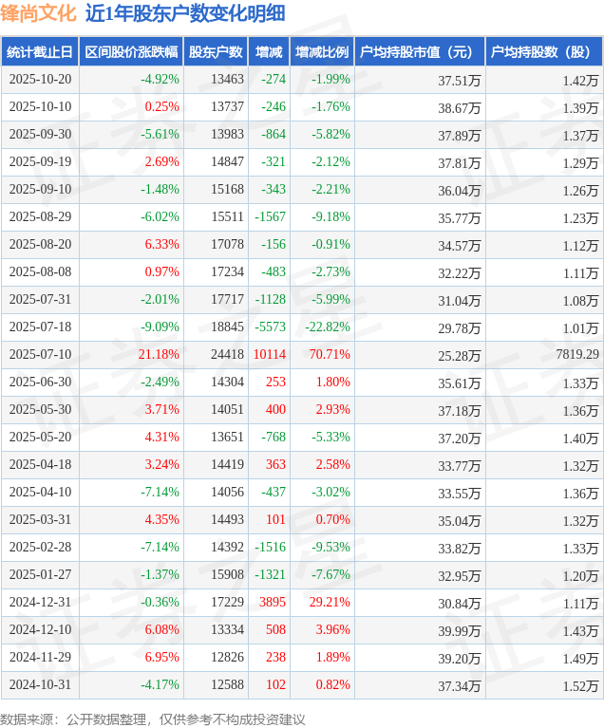Select the -5573 decrease value cell

point(271,327)
